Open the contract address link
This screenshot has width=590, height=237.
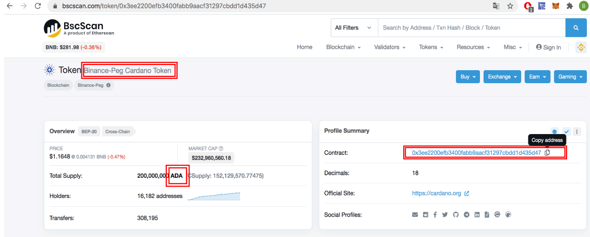pos(476,153)
